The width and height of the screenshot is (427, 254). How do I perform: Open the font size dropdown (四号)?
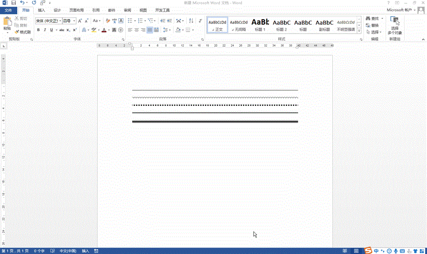coord(68,21)
